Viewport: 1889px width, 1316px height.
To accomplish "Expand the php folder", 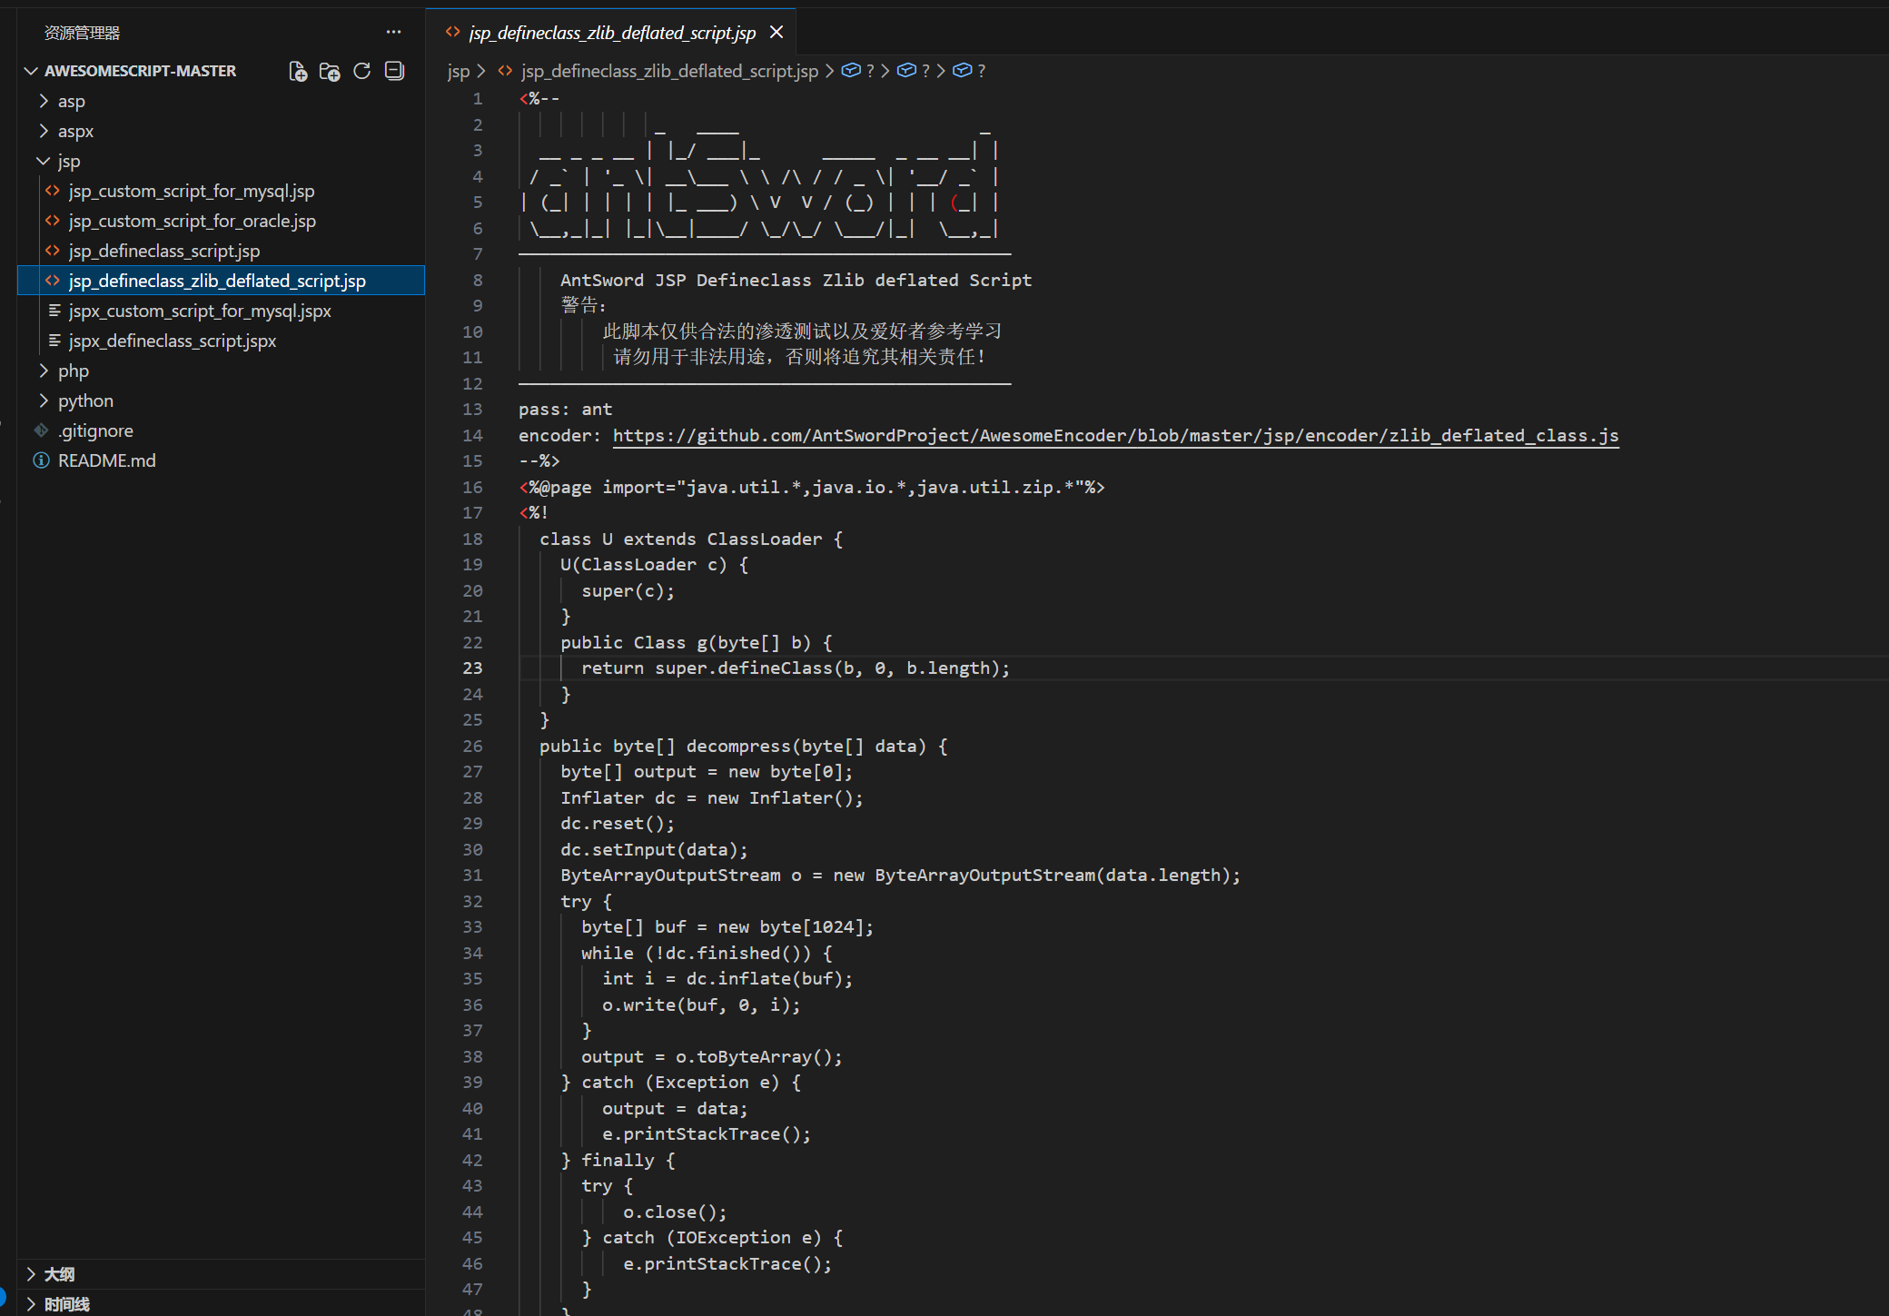I will click(73, 371).
